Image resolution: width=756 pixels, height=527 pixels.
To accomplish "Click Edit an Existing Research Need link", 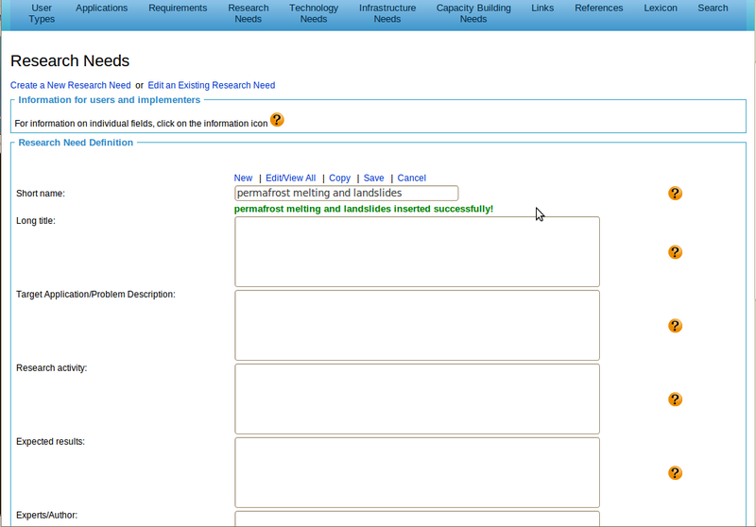I will pyautogui.click(x=212, y=85).
